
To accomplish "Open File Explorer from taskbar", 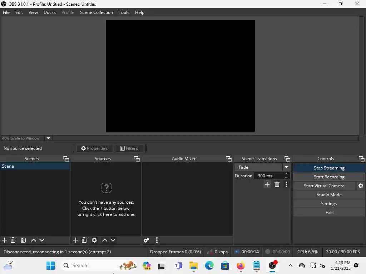I will pos(193,265).
